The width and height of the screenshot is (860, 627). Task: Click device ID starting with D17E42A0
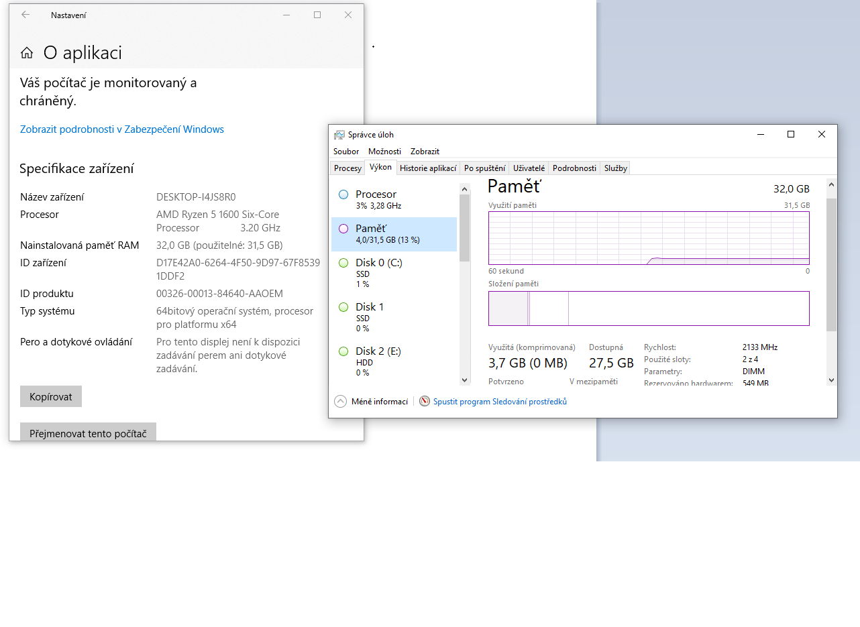point(238,270)
